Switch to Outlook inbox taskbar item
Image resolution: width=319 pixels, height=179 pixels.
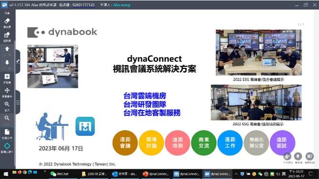pos(125,174)
